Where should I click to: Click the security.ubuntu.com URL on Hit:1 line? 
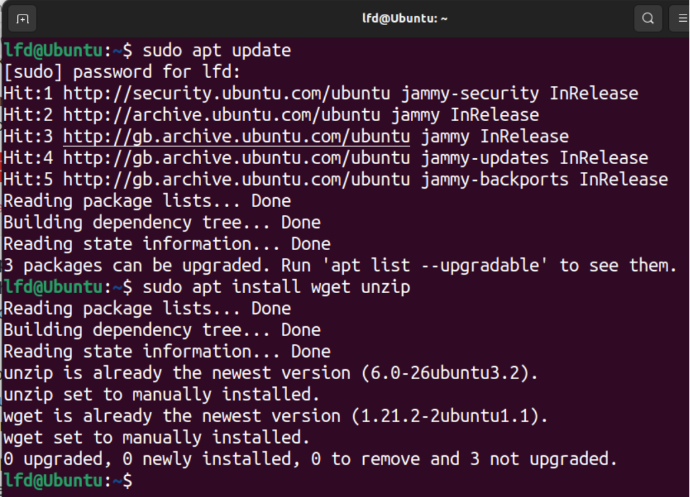227,93
